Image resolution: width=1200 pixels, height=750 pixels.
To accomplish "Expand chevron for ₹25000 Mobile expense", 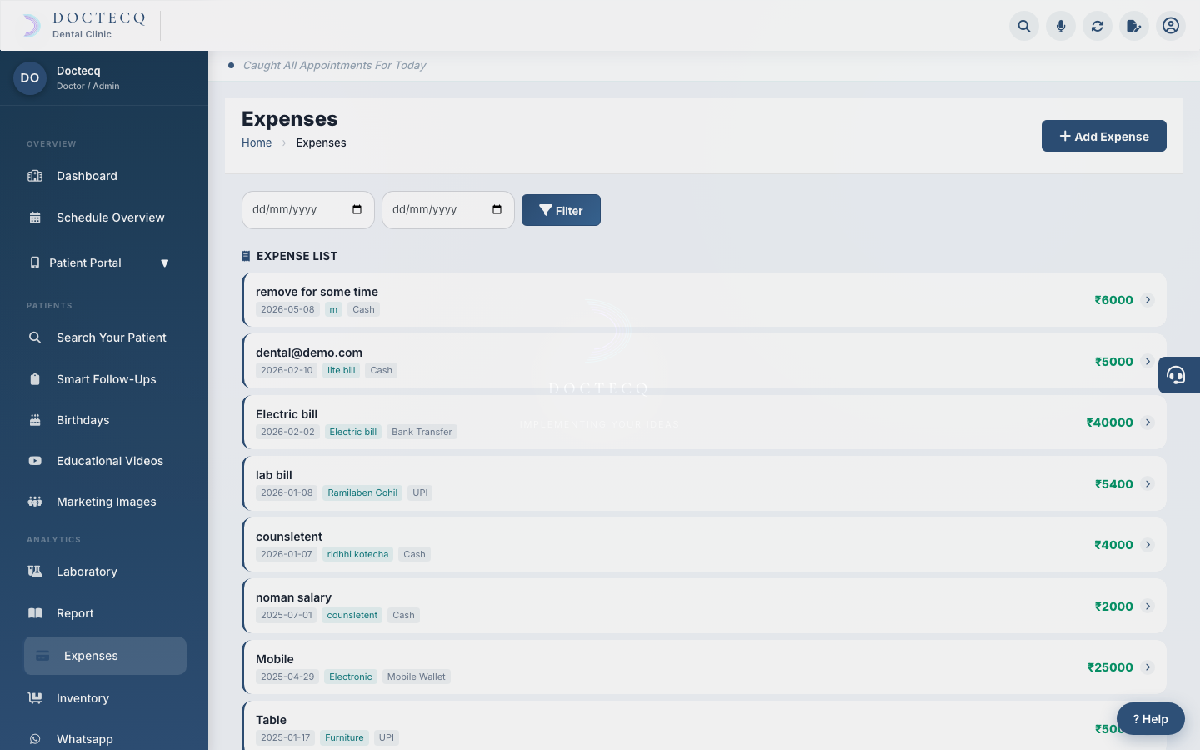I will tap(1147, 667).
